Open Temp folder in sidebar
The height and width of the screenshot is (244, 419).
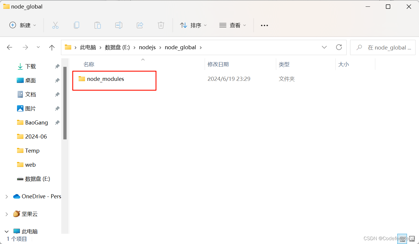coord(32,151)
